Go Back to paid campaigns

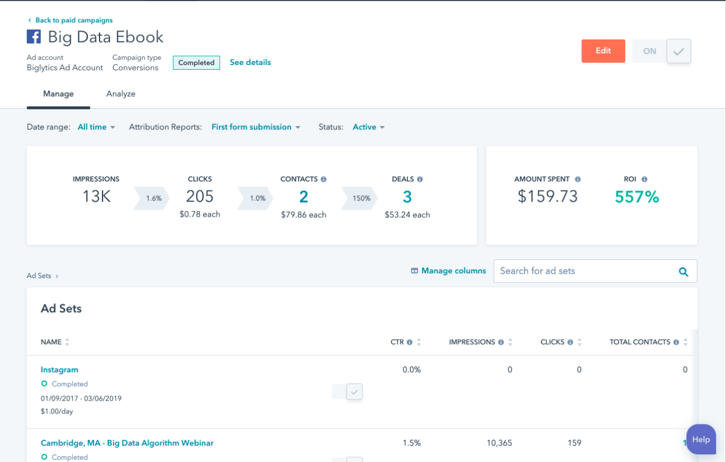(74, 20)
